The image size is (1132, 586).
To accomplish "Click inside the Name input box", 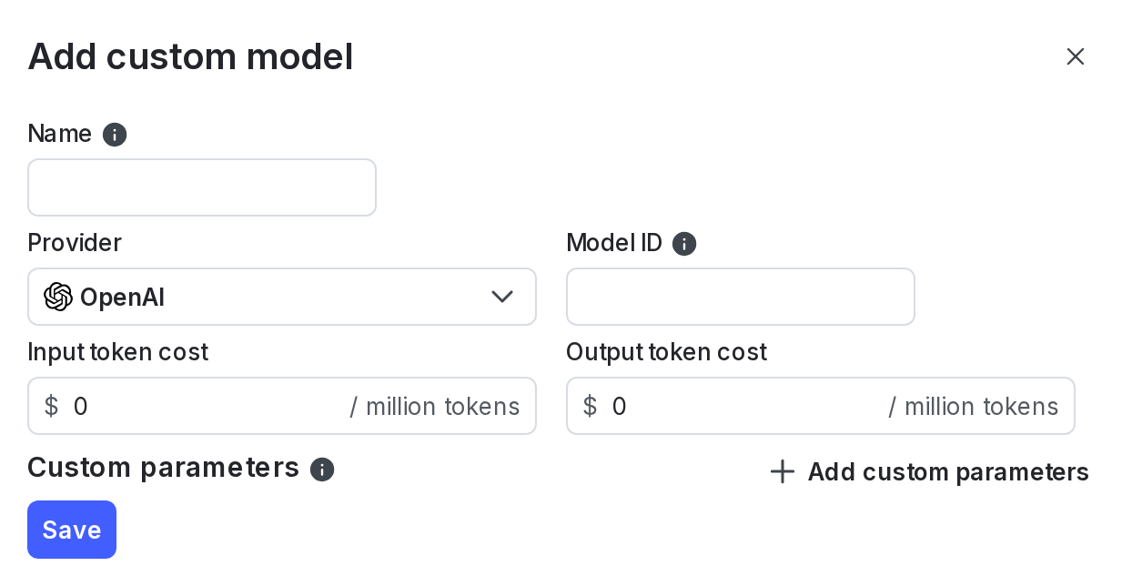I will click(x=202, y=187).
